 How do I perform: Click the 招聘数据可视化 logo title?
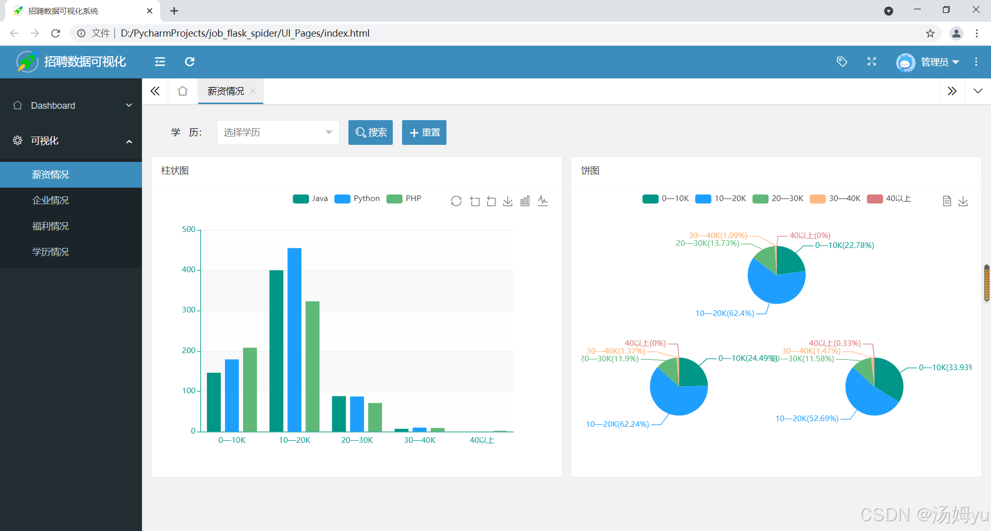(x=85, y=62)
